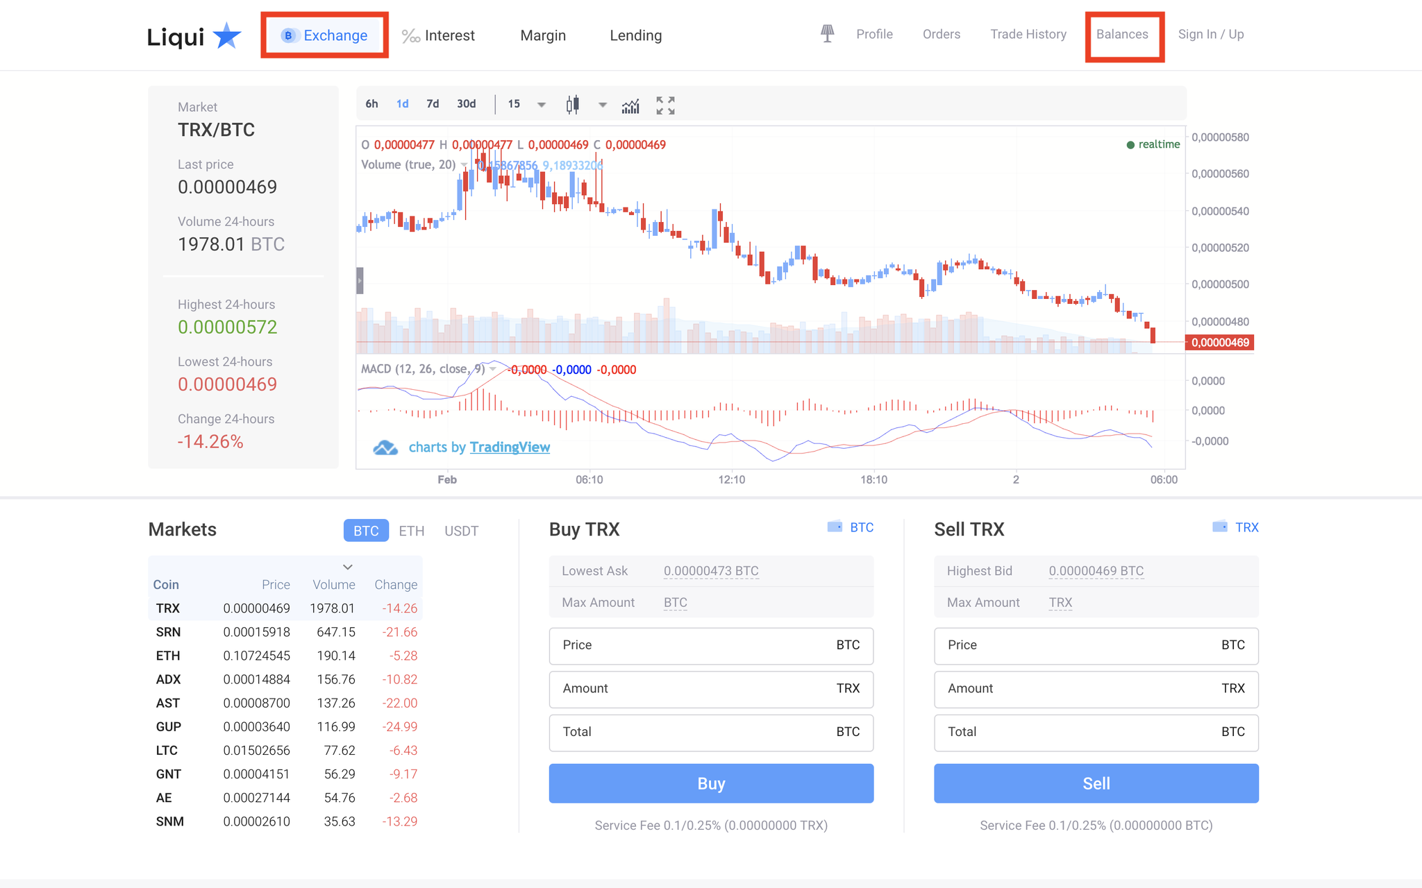Click BTC wallet icon in Buy TRX
1422x888 pixels.
point(835,527)
